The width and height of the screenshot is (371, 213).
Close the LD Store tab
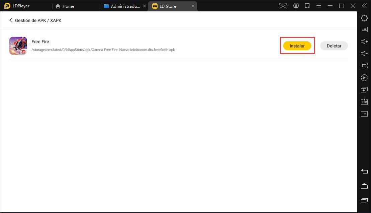pyautogui.click(x=193, y=6)
